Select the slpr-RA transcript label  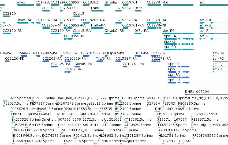(x=170, y=36)
